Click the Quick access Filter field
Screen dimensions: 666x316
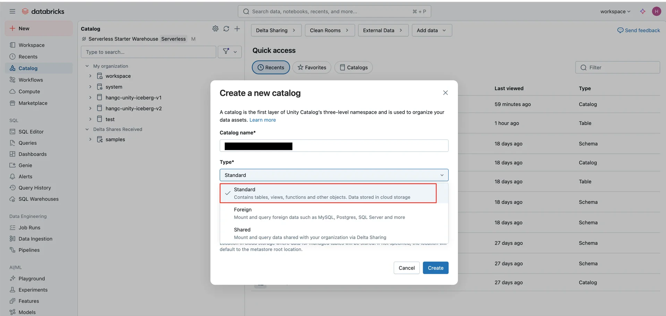(x=617, y=67)
